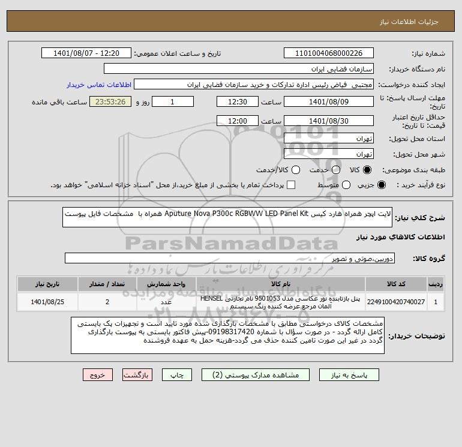462x447 pixels.
Task: Click the requester field مجتبی فیاض
Action: pos(254,84)
